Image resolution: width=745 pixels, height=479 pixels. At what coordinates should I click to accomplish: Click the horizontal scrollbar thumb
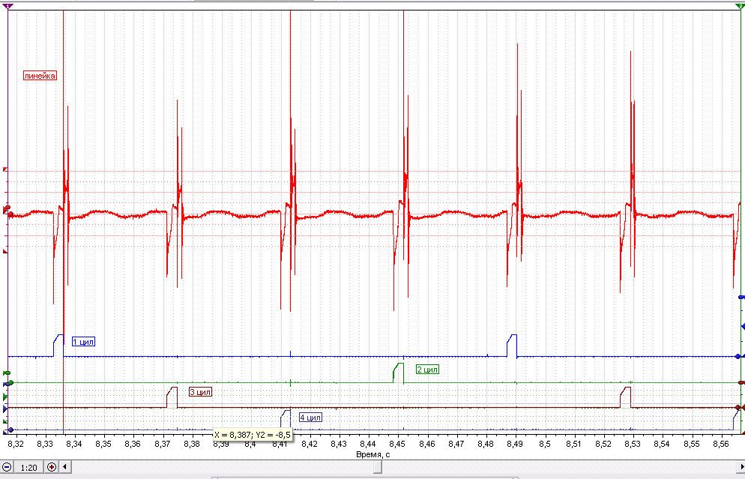[377, 467]
